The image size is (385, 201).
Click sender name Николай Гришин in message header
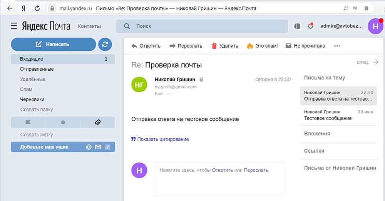click(175, 80)
